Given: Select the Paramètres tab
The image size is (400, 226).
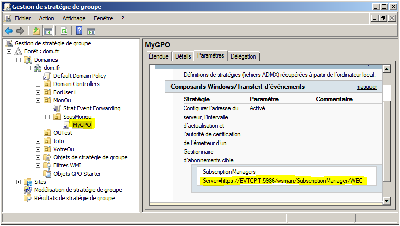Looking at the screenshot, I should tap(211, 55).
